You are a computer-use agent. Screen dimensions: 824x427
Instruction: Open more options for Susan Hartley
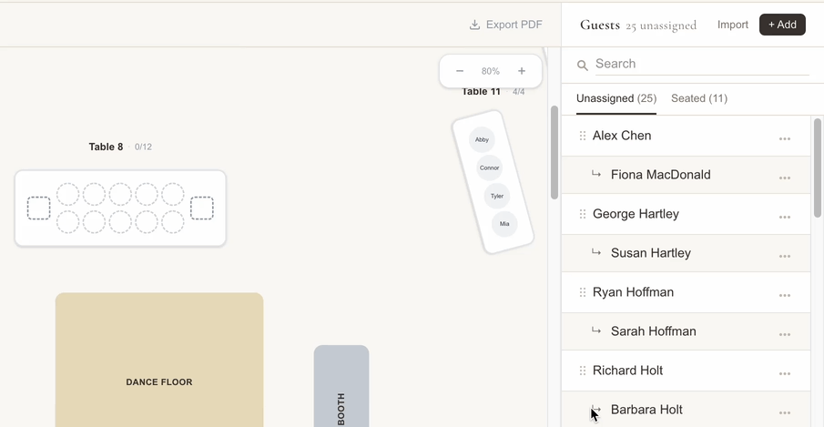point(784,257)
